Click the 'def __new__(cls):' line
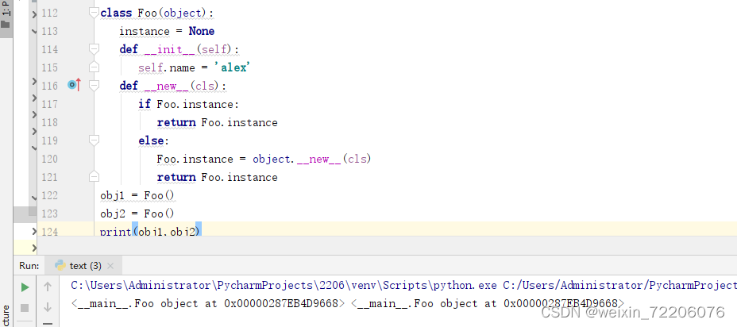737x327 pixels. click(173, 86)
